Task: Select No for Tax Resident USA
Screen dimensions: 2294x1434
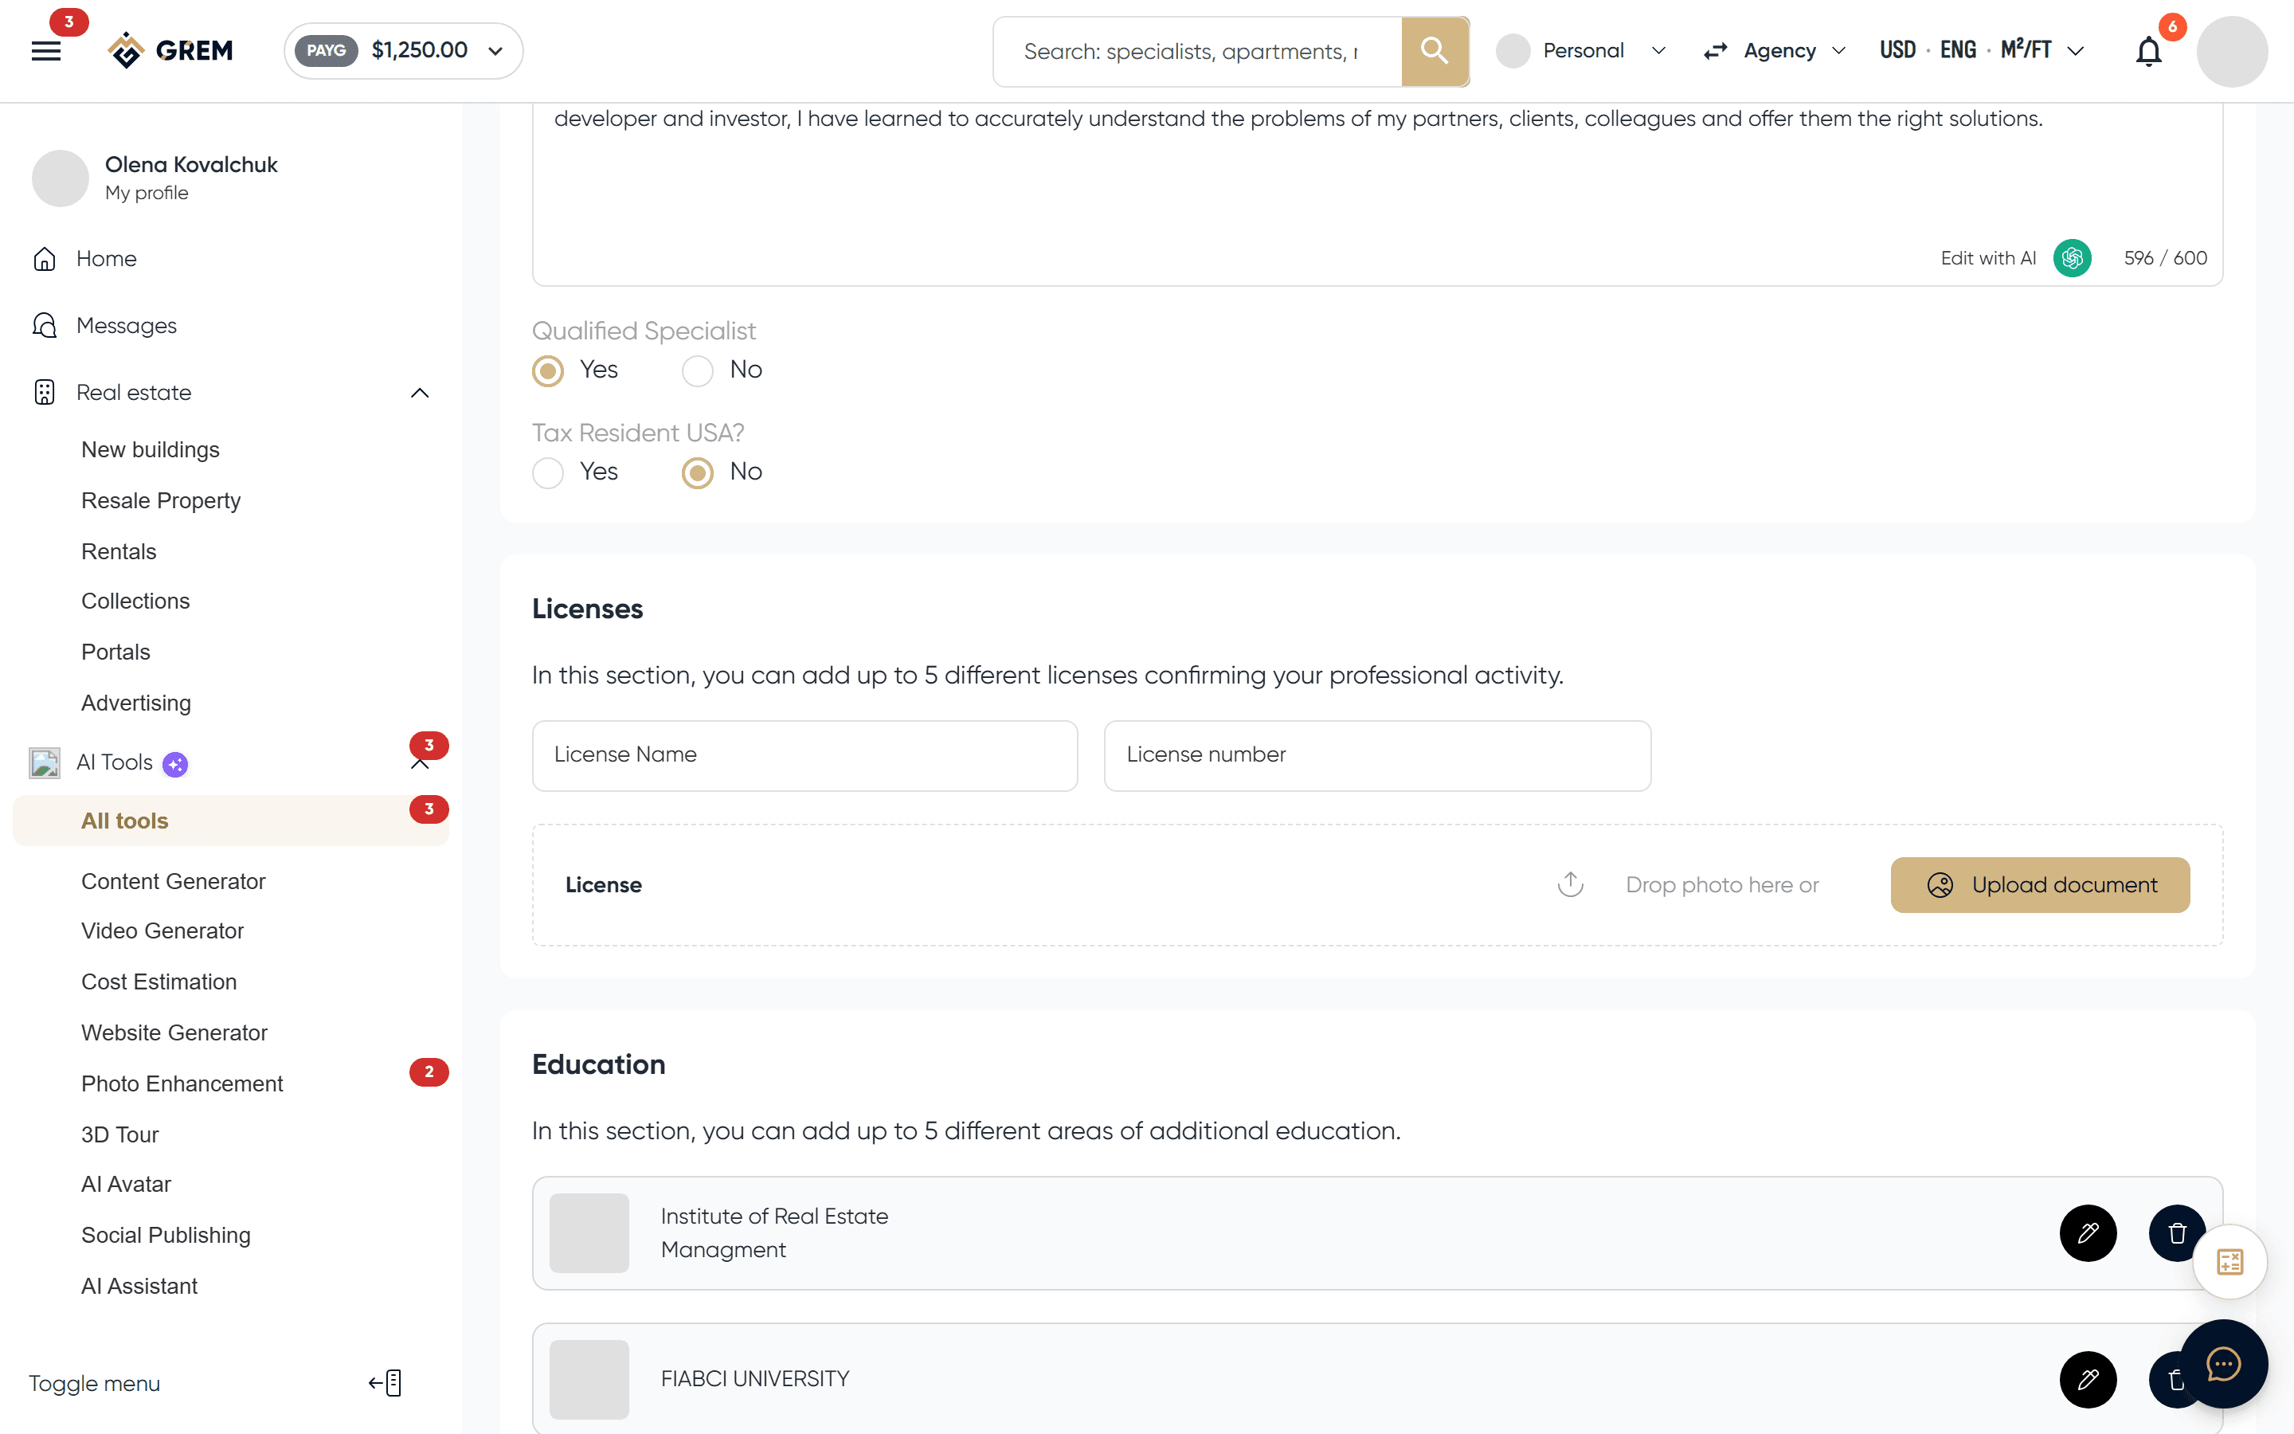Action: pyautogui.click(x=698, y=472)
